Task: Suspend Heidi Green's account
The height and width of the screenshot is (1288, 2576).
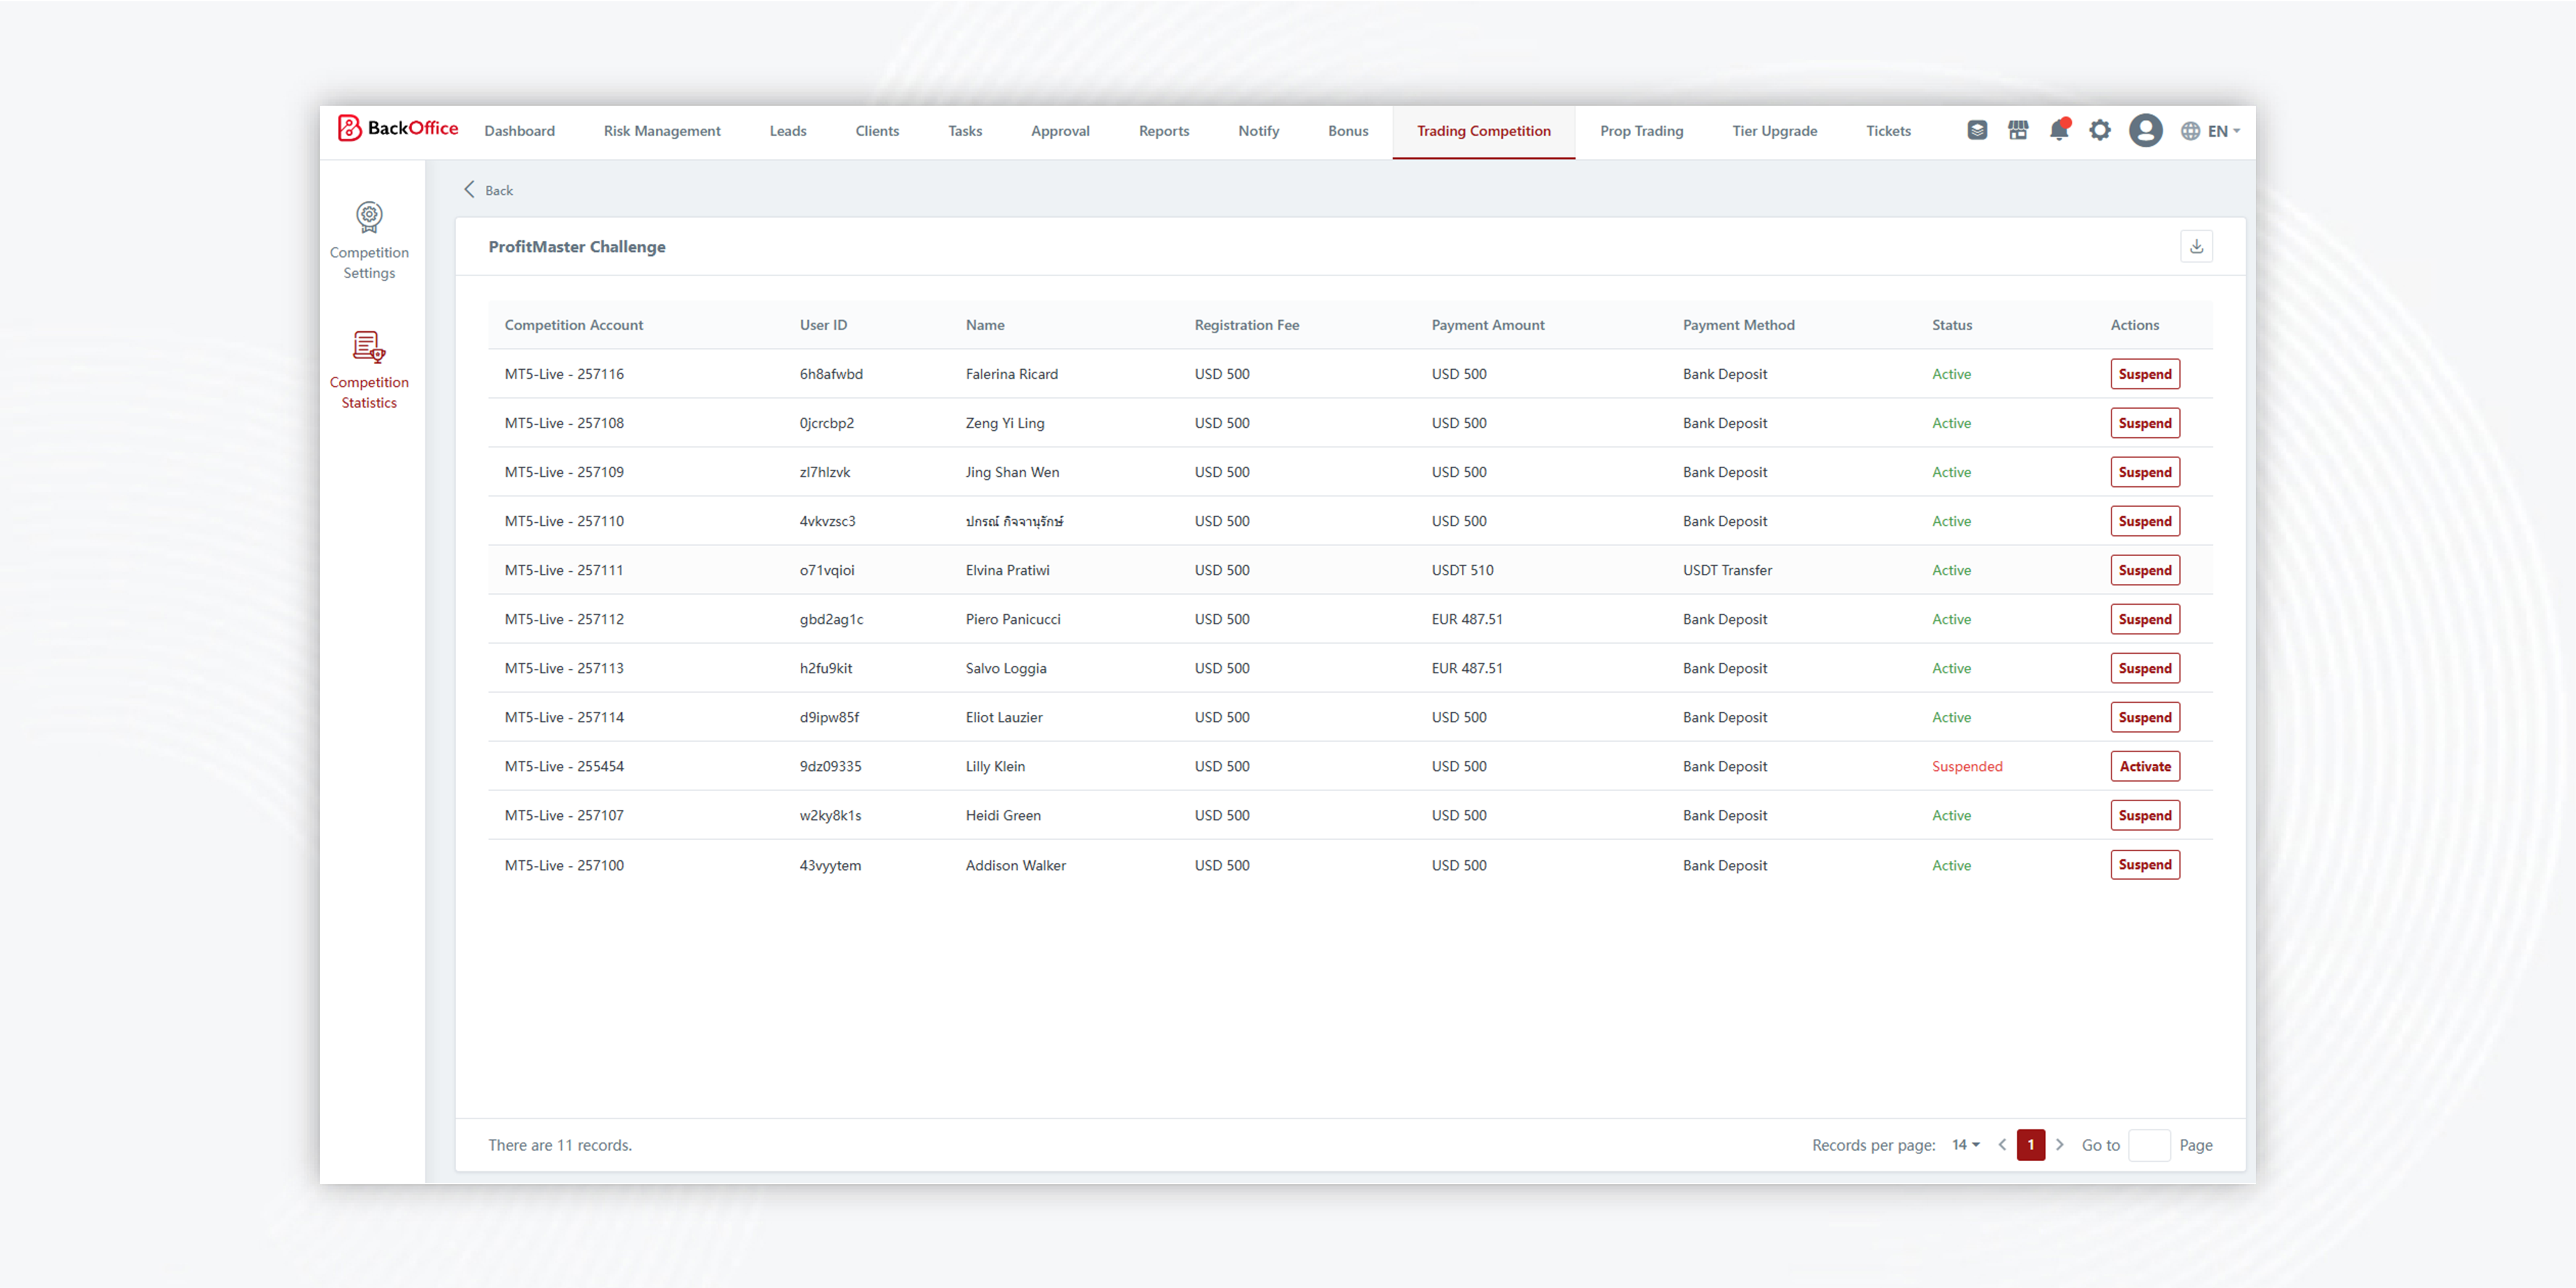Action: click(2145, 815)
